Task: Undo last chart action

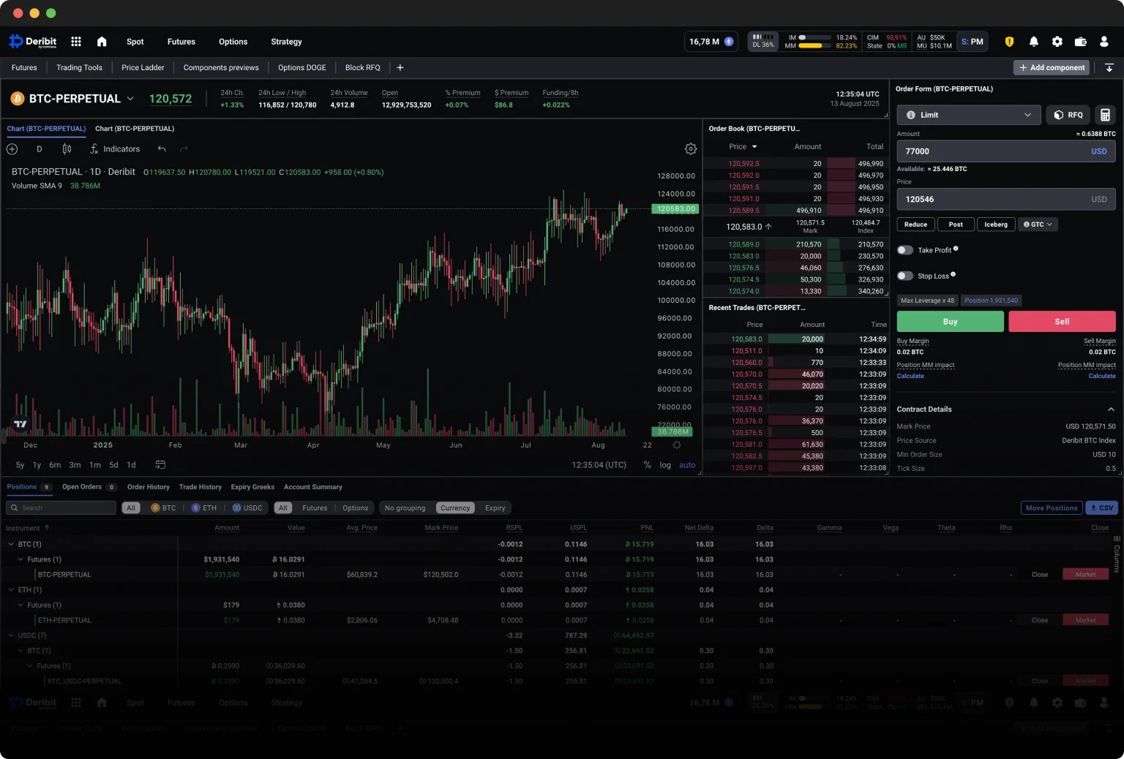Action: (x=162, y=149)
